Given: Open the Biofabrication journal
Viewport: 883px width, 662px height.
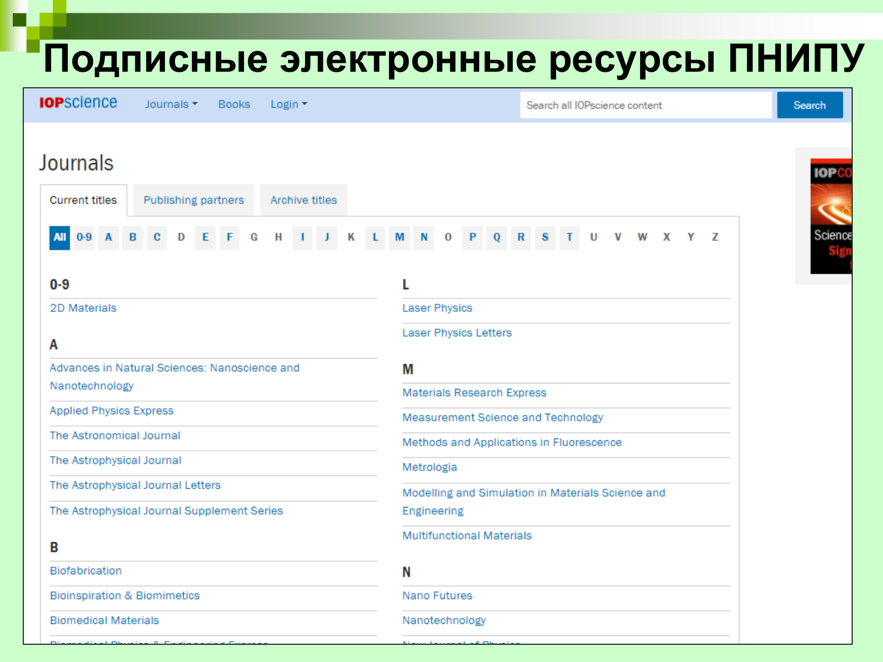Looking at the screenshot, I should 86,571.
